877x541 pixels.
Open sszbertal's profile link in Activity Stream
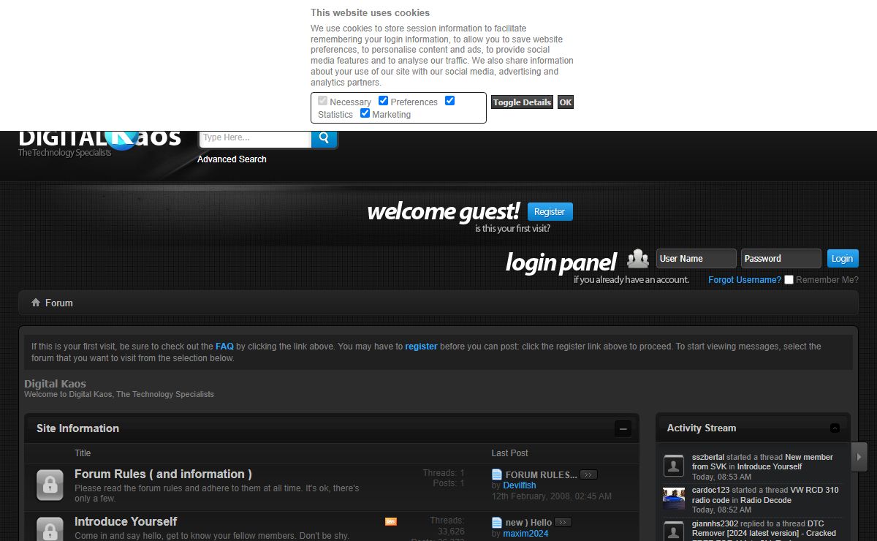[x=708, y=457]
